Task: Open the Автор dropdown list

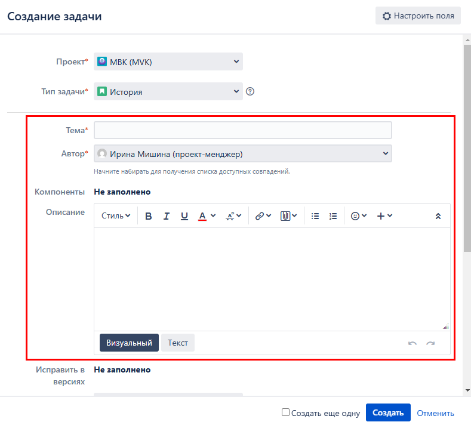Action: pos(243,154)
